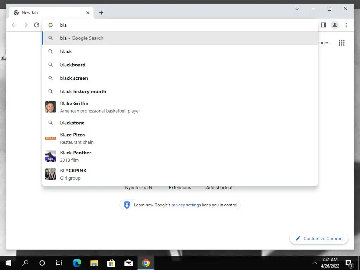The width and height of the screenshot is (360, 270).
Task: Select the BLACKPINK girl group suggestion
Action: (180, 174)
